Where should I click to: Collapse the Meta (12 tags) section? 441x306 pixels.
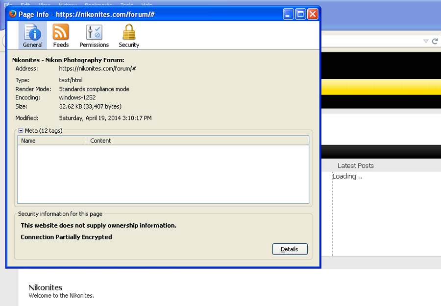tap(21, 130)
